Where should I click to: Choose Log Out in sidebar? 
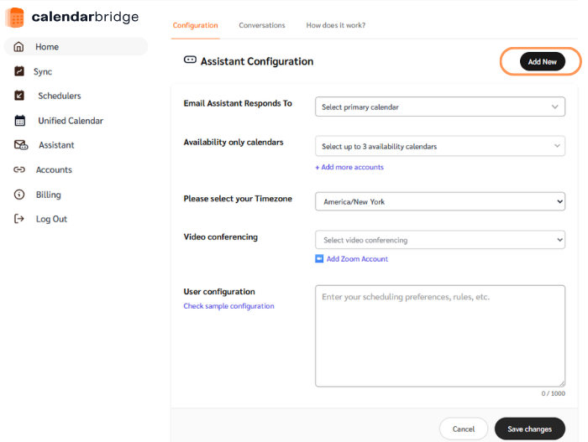[51, 219]
